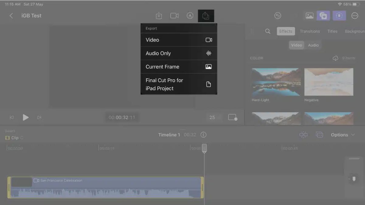Screen dimensions: 365x205
Task: Go back with the left chevron
Action: (x=11, y=16)
